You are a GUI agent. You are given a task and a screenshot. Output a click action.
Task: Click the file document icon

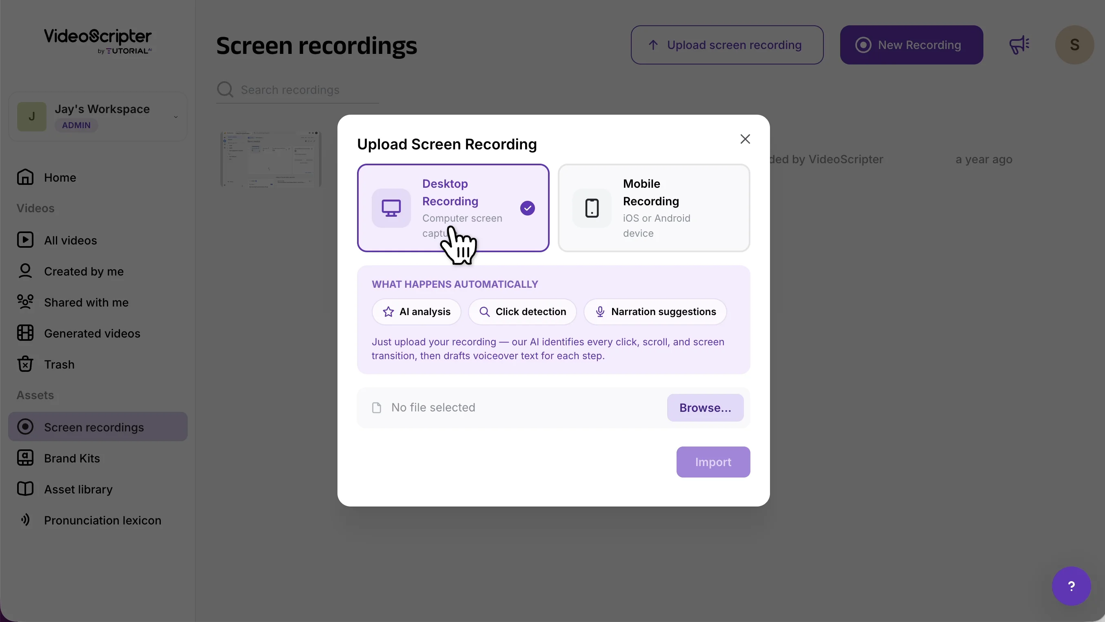[x=377, y=407]
